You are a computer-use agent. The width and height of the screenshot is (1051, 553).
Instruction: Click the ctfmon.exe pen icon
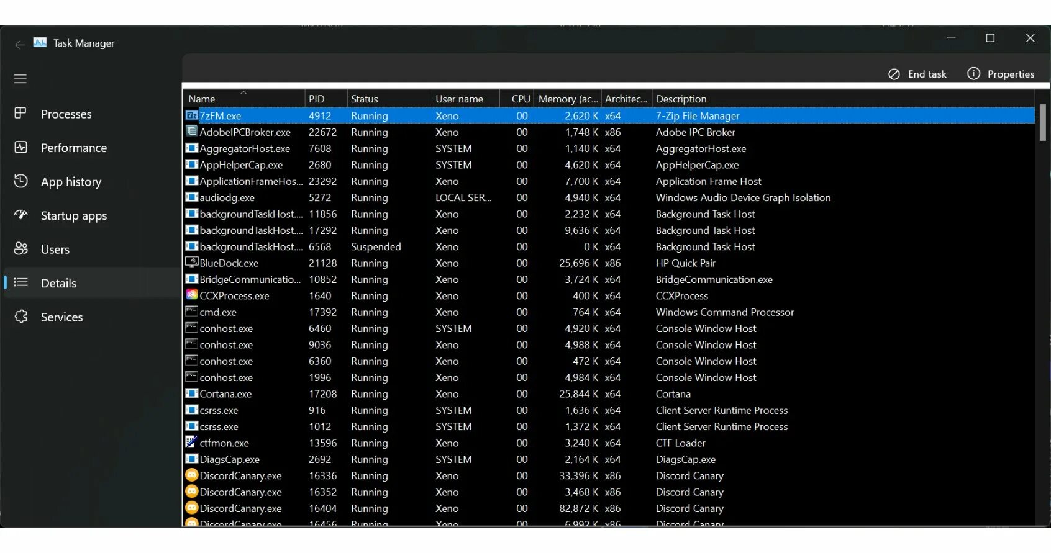pos(192,442)
